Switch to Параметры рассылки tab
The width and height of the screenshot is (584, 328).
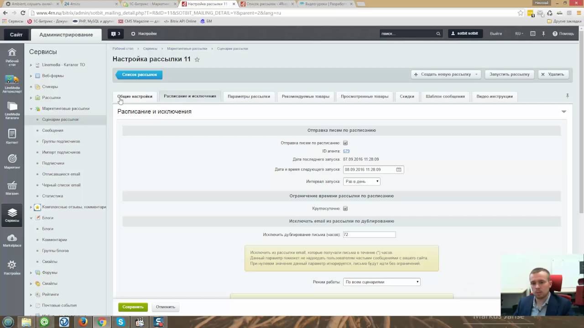coord(249,96)
